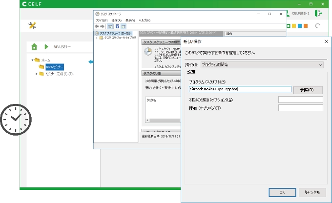The image size is (332, 203).
Task: Click セミナー完成サンプル folder icon
Action: pos(41,74)
